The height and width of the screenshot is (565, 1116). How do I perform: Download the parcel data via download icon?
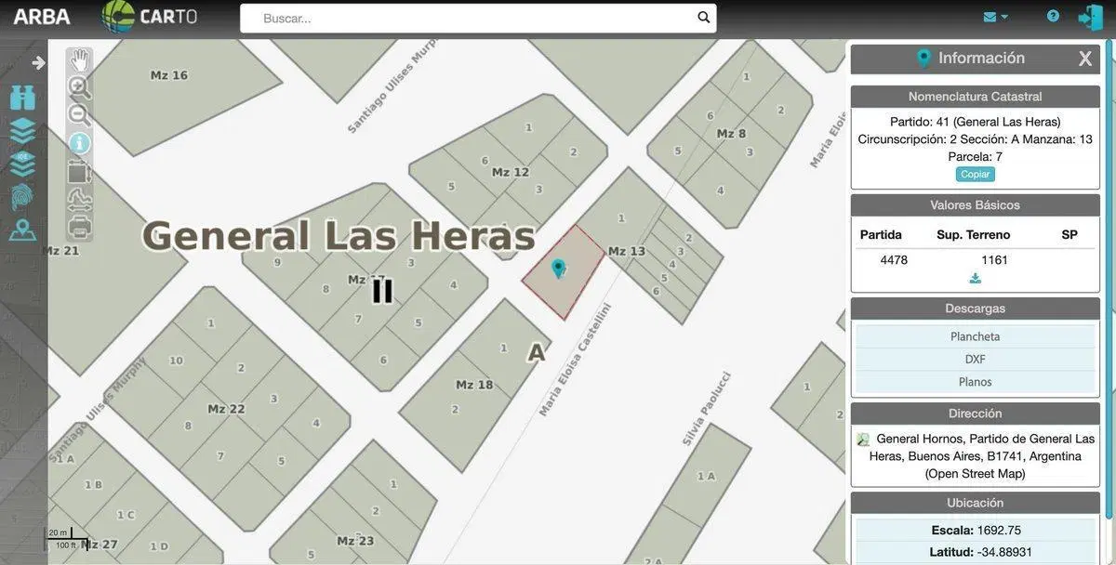tap(975, 278)
